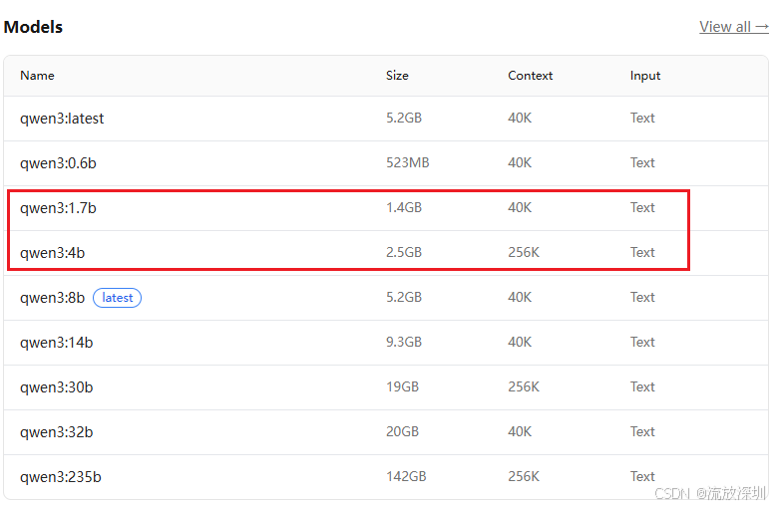773x507 pixels.
Task: Click the Context column header
Action: click(x=530, y=76)
